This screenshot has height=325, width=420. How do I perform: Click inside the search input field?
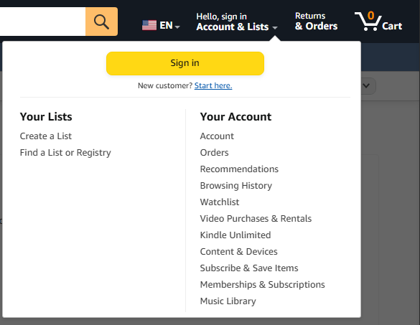coord(43,22)
